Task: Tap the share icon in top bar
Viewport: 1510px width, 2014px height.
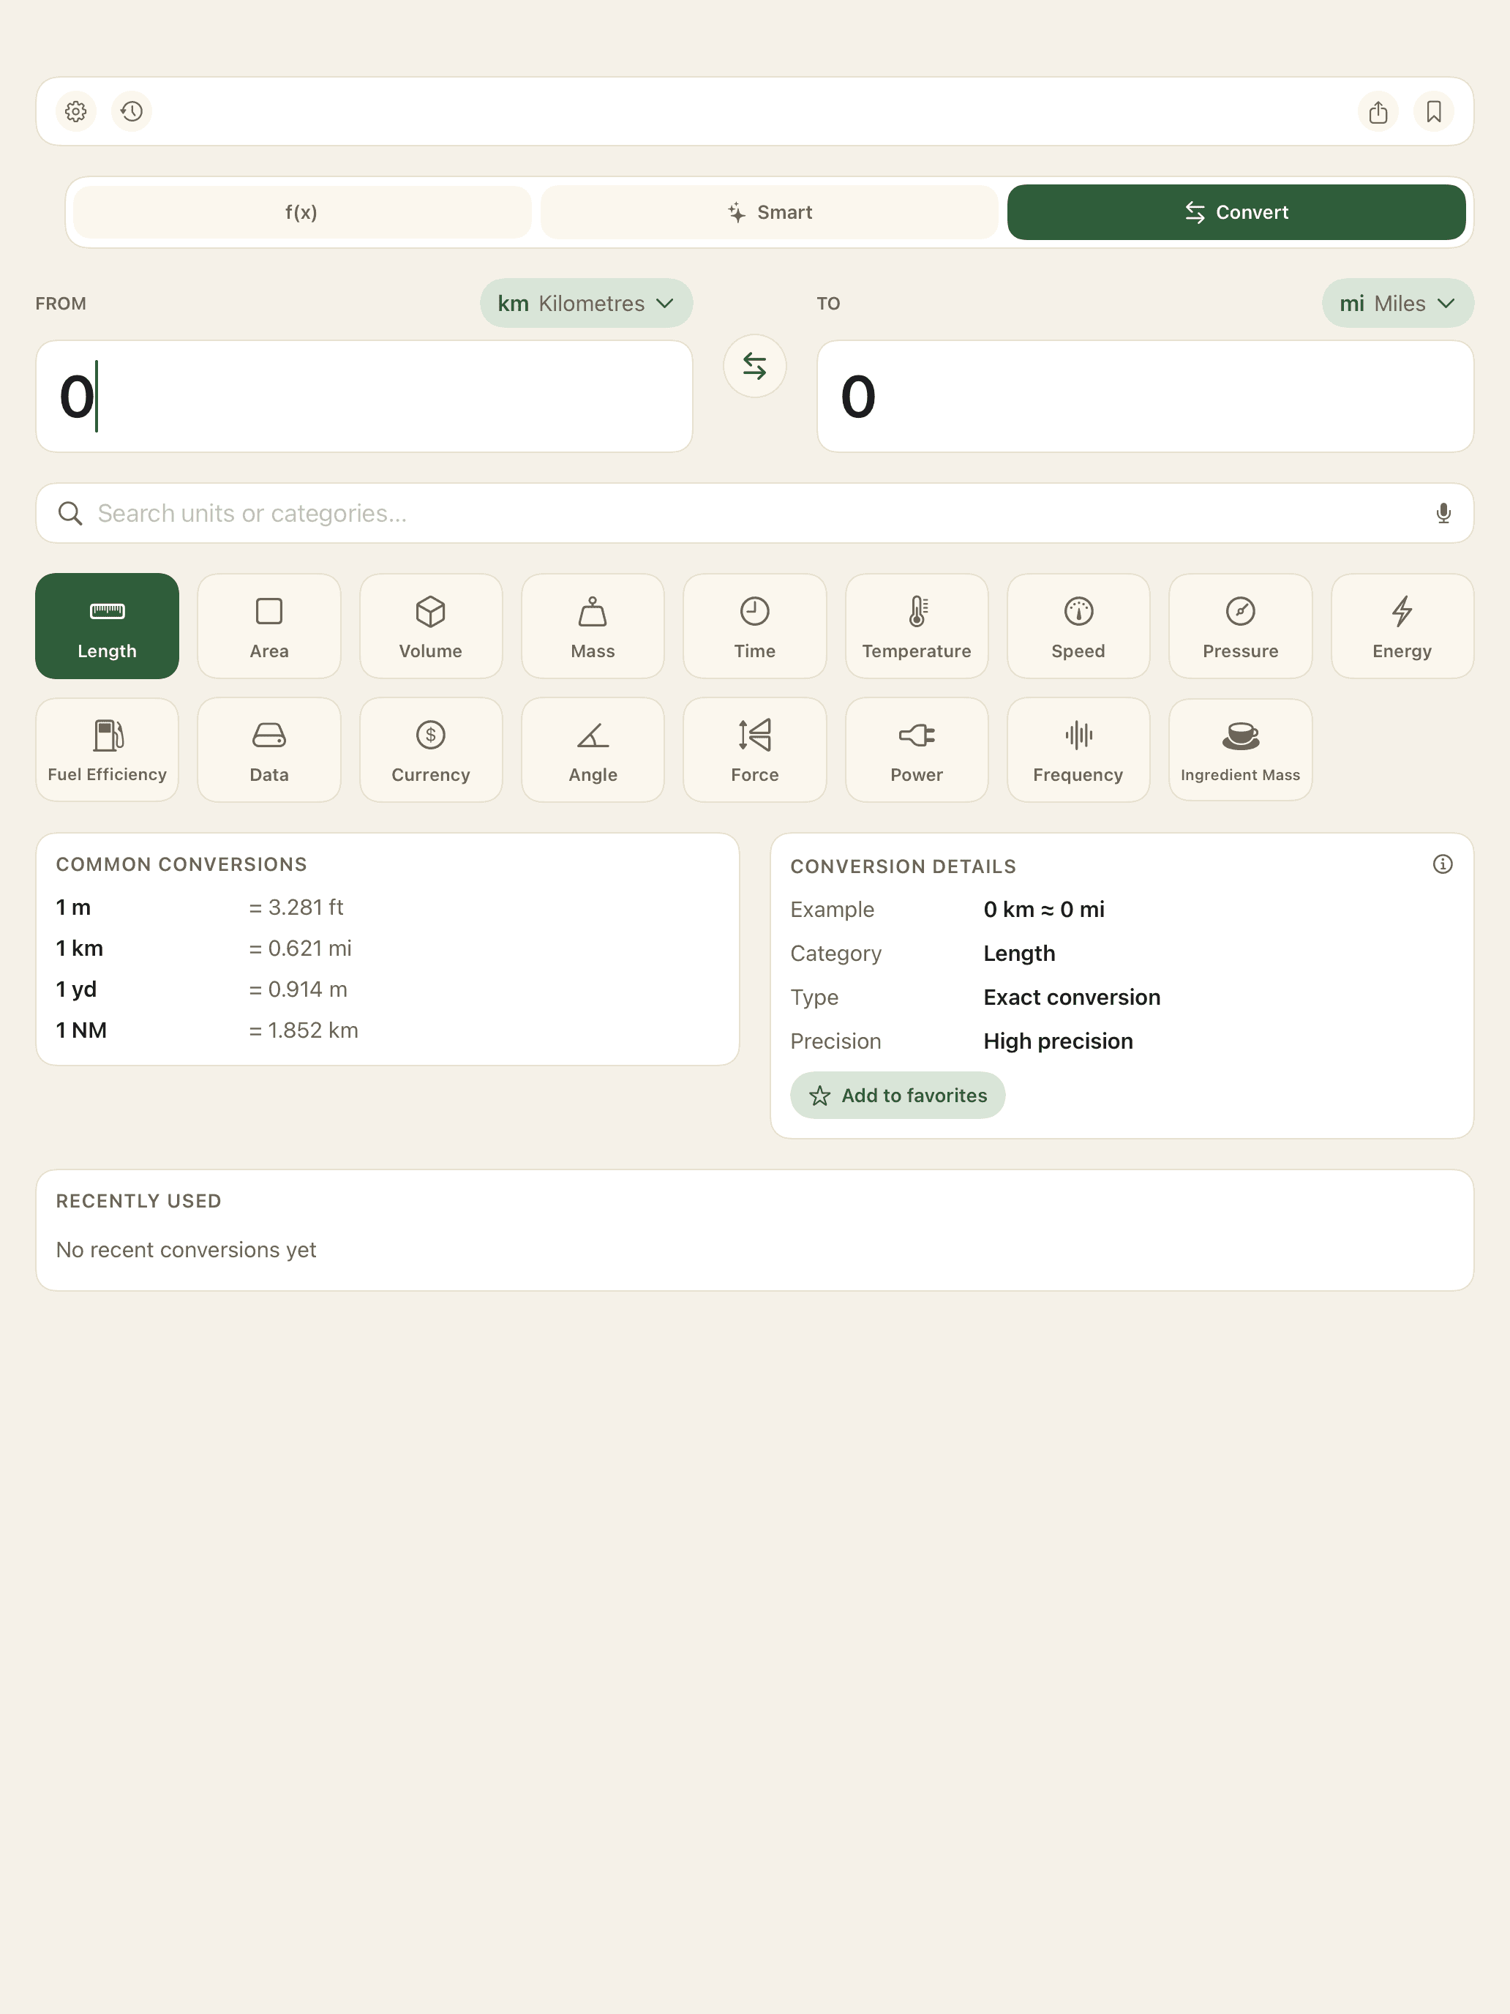Action: click(x=1378, y=111)
